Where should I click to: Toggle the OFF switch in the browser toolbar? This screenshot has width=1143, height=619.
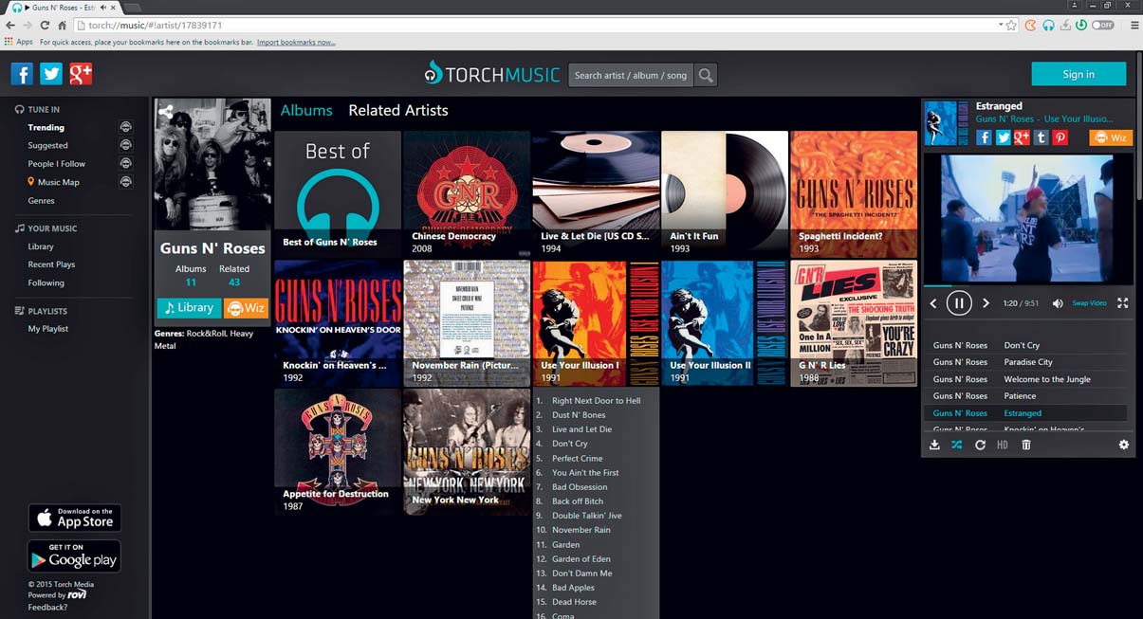(x=1103, y=25)
